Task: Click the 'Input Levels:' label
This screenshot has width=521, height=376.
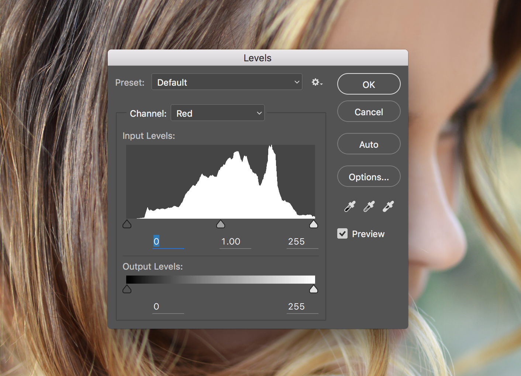Action: (x=149, y=136)
